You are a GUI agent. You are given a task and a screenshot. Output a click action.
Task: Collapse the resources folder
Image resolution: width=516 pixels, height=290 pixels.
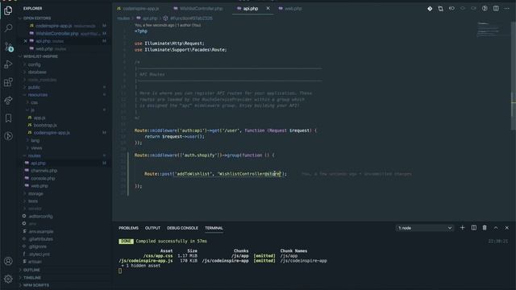coord(38,95)
